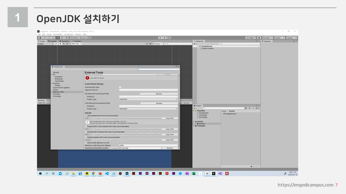Open tvOS Profile Type Automatic dropdown
The height and width of the screenshot is (194, 346).
pyautogui.click(x=148, y=109)
